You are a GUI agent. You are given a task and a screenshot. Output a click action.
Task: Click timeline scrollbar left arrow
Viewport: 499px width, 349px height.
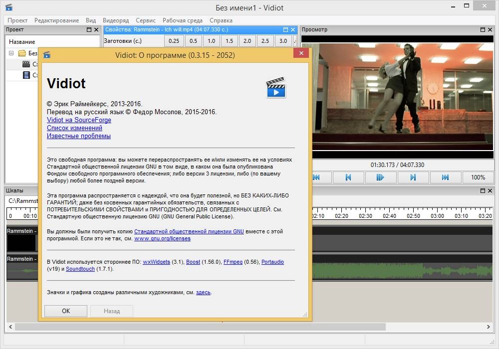10,327
